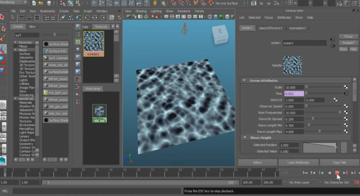Click the Time input connection icon

pos(346,94)
